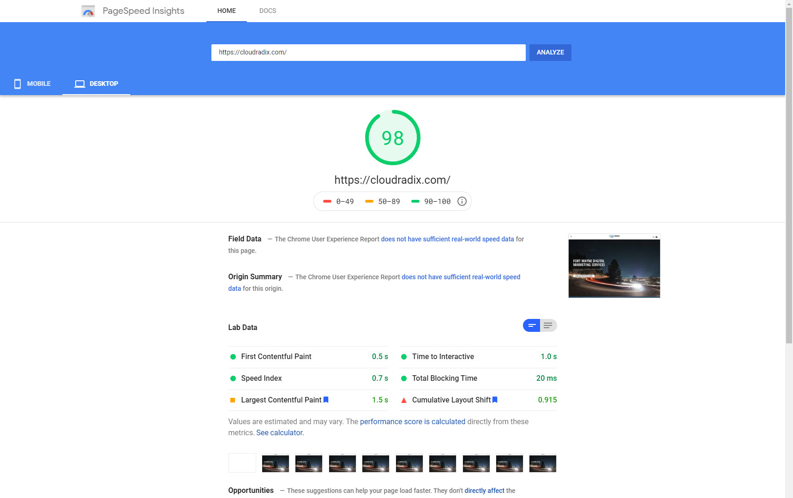The image size is (793, 498).
Task: Click bookmark icon next to Cumulative Layout Shift
Action: [x=495, y=400]
